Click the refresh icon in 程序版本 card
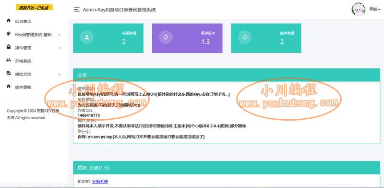Screen dimensions: 384x188 [x=166, y=38]
